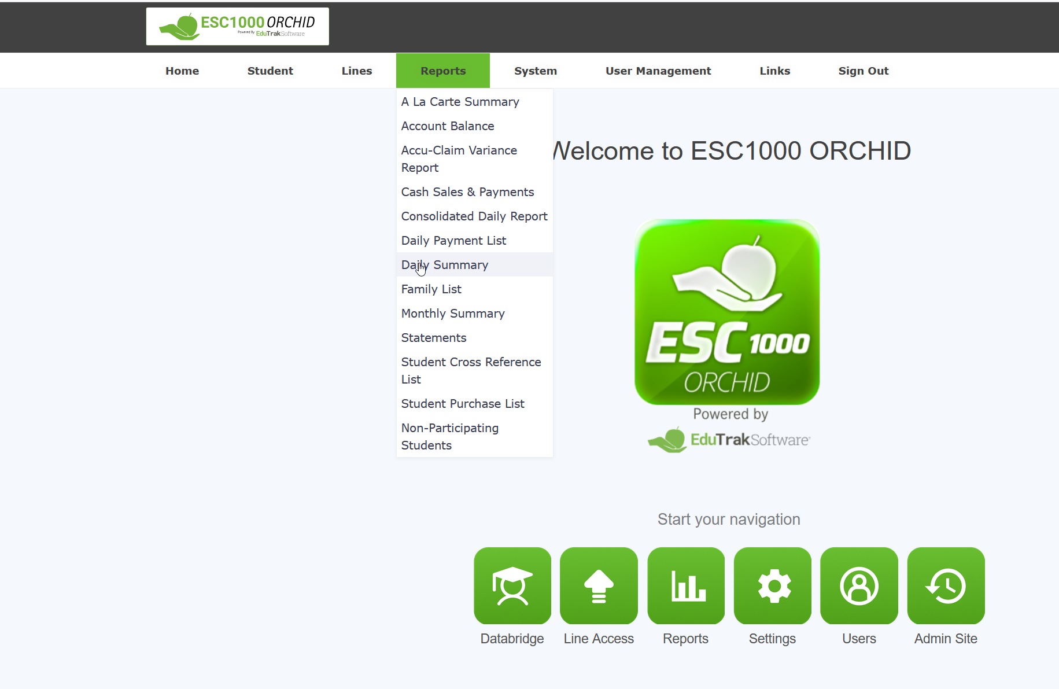This screenshot has width=1059, height=689.
Task: Choose Consolidated Daily Report
Action: [x=474, y=216]
